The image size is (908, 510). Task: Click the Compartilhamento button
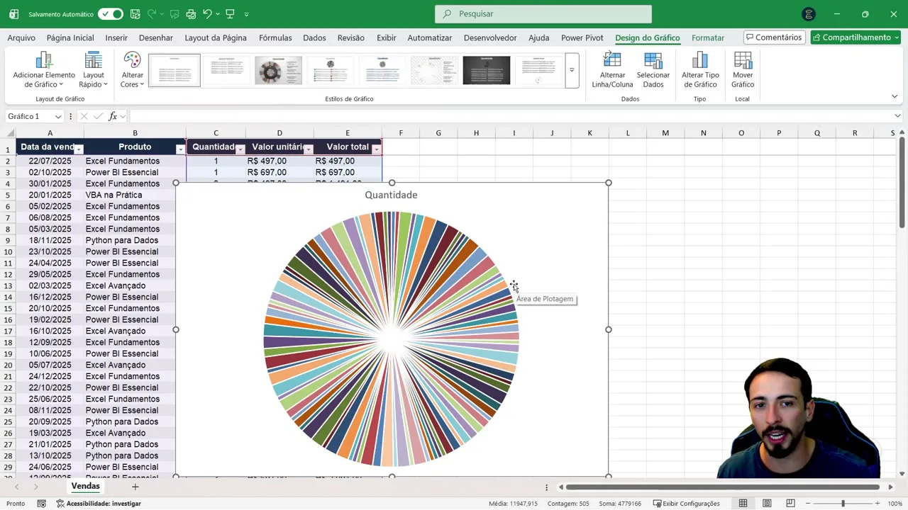(x=856, y=38)
